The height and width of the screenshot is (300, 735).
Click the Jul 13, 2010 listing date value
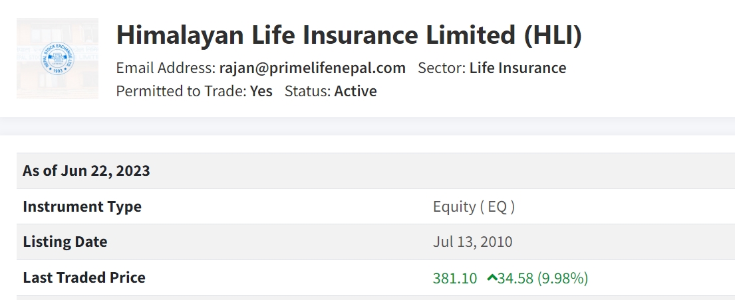[x=472, y=242]
